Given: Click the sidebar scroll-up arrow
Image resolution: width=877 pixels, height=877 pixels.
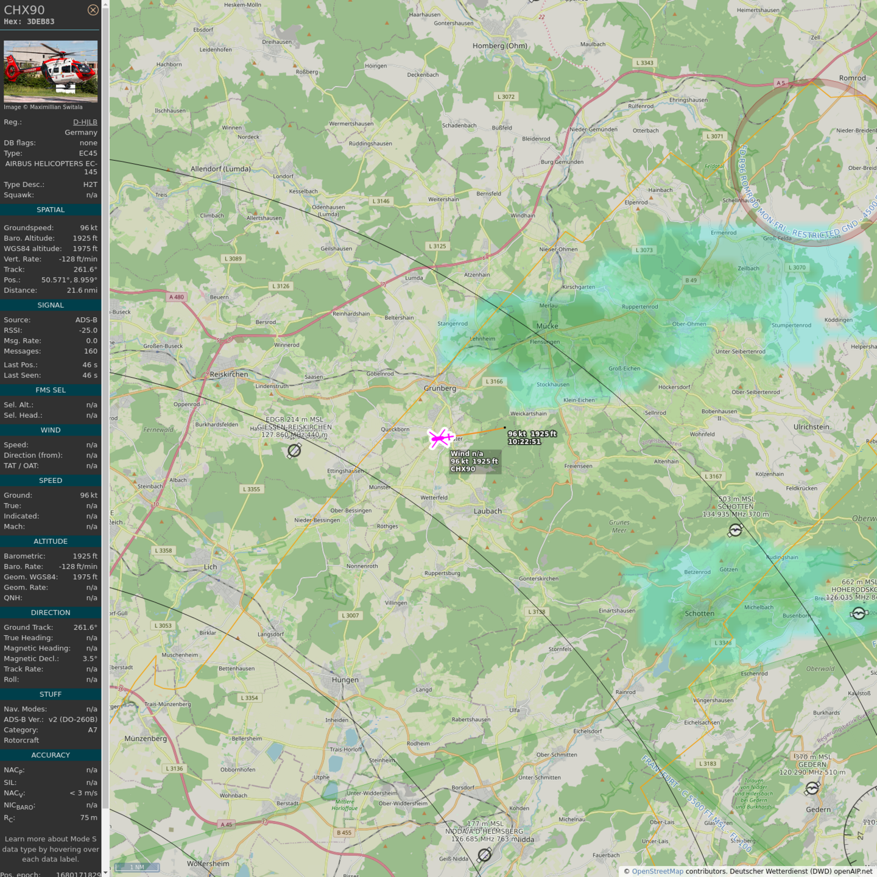Looking at the screenshot, I should click(x=105, y=4).
